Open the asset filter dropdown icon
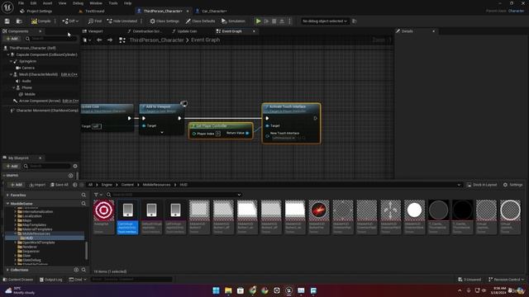The width and height of the screenshot is (529, 297). pyautogui.click(x=98, y=195)
